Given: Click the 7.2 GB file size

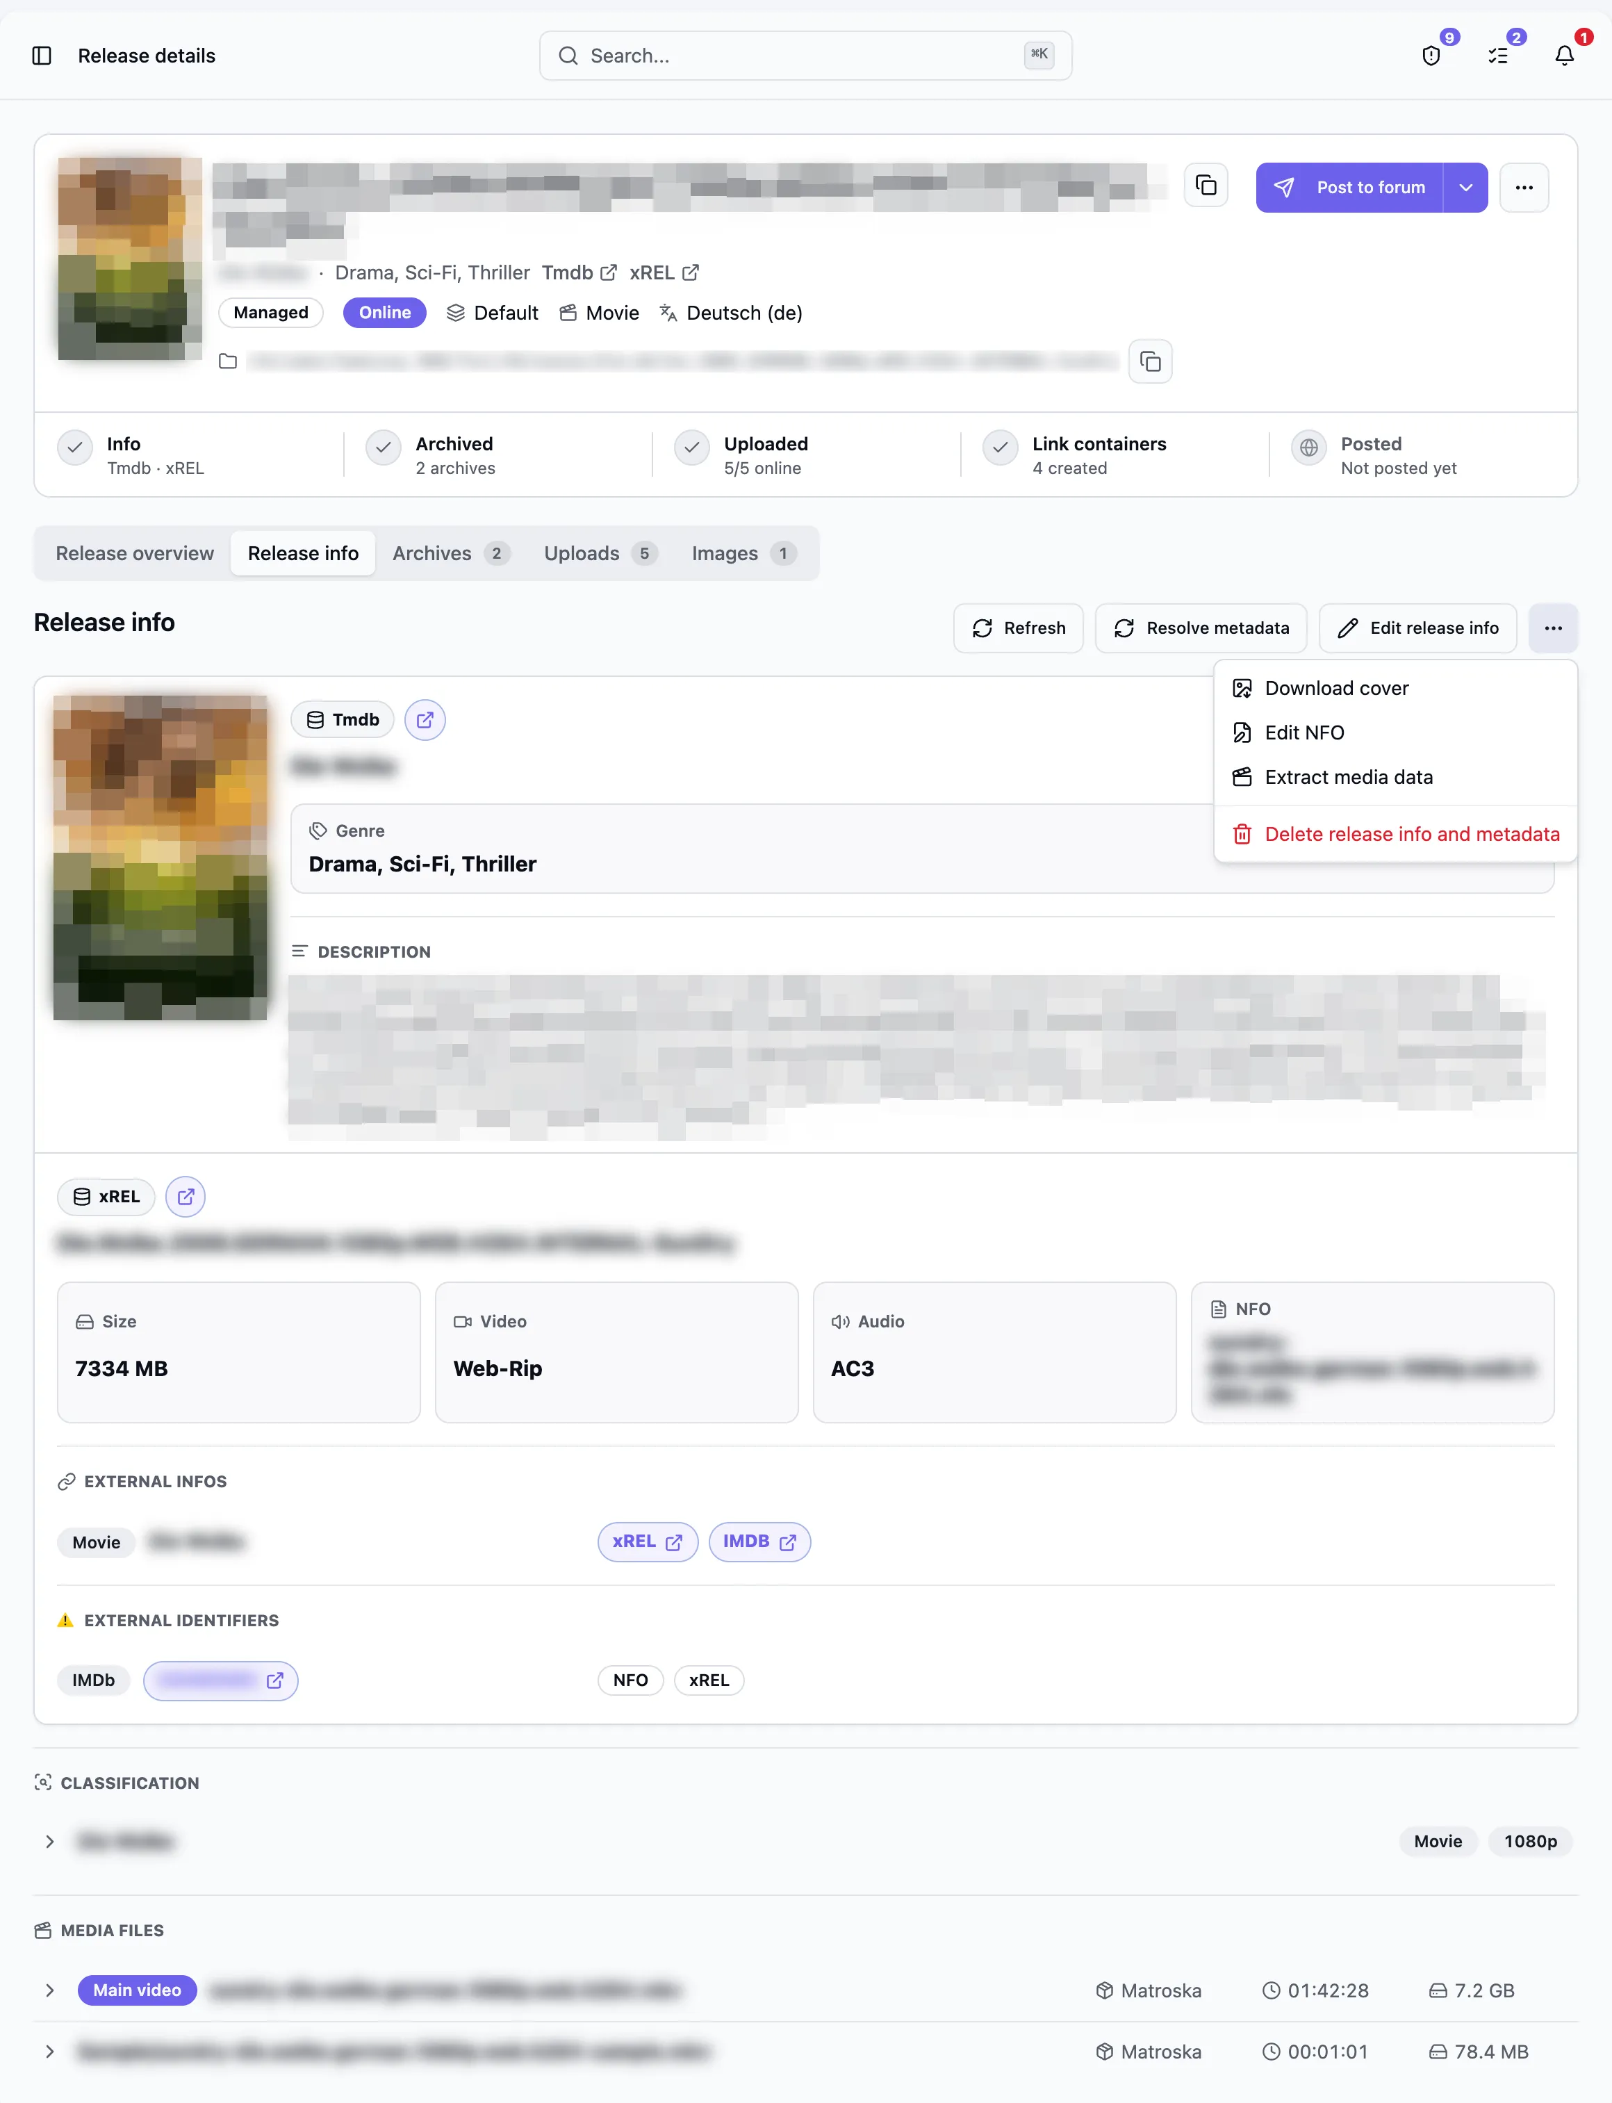Looking at the screenshot, I should [x=1484, y=1990].
